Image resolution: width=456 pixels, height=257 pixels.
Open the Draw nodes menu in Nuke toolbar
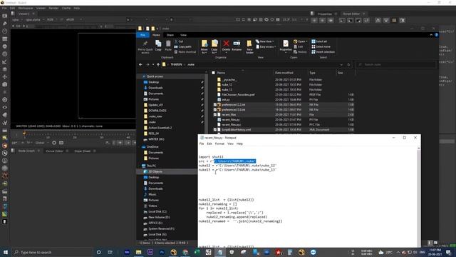click(5, 24)
